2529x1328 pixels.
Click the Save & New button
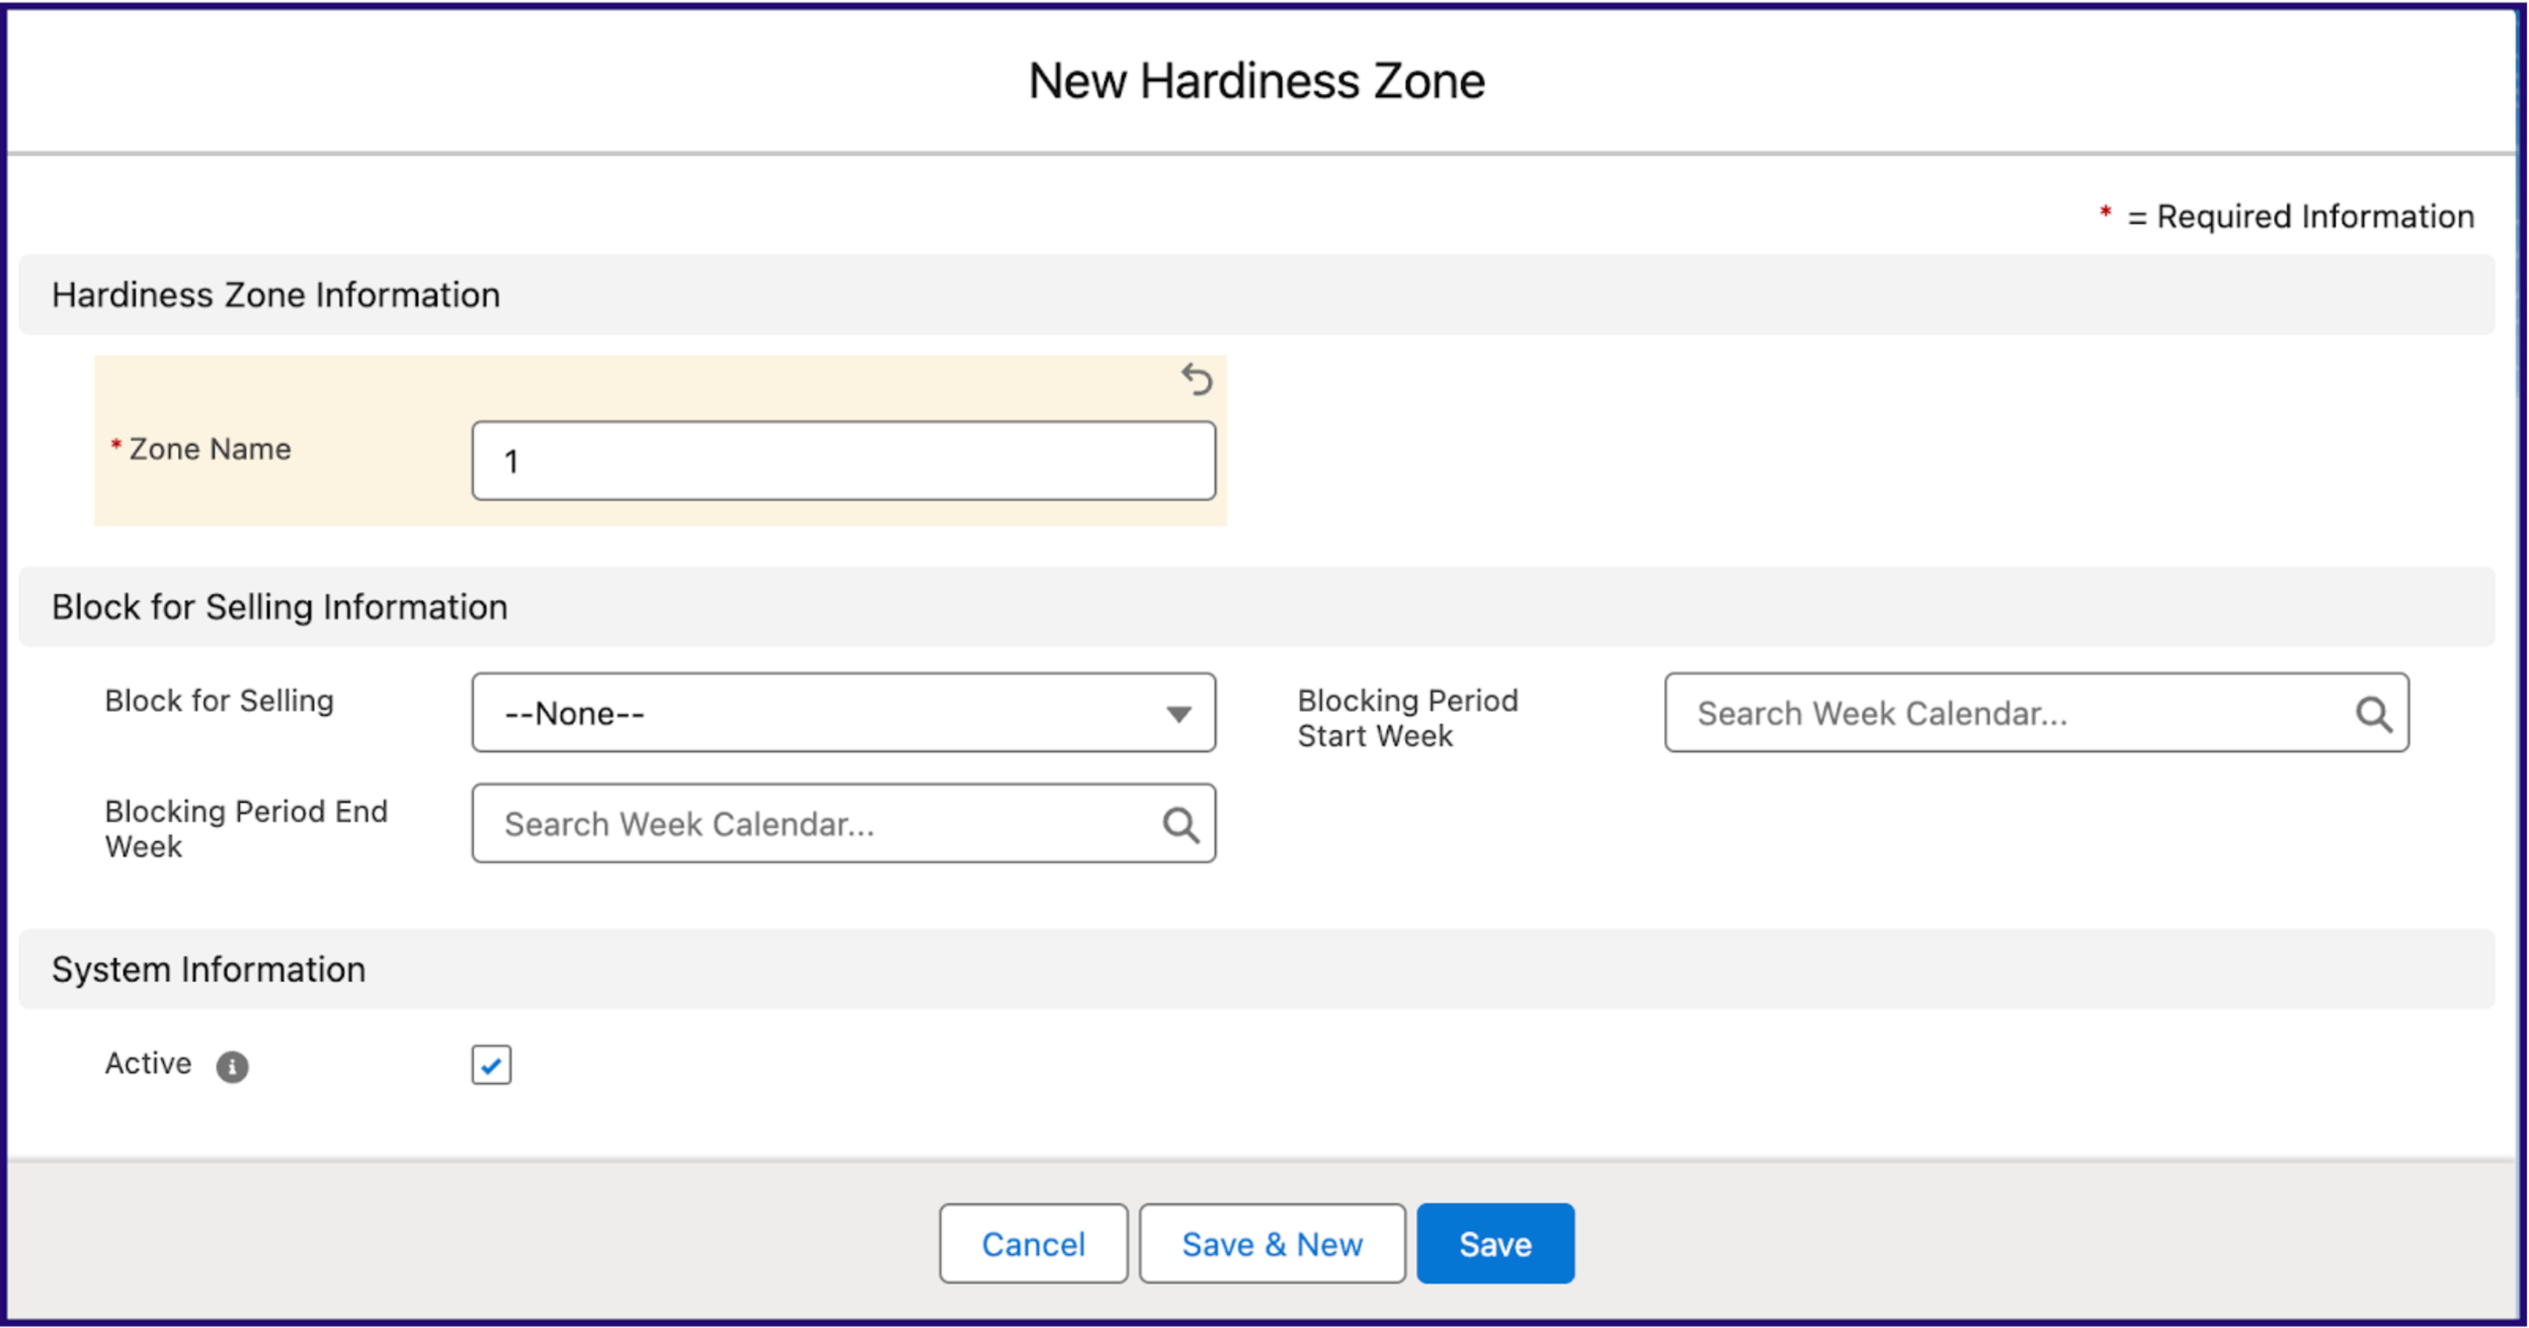1272,1243
